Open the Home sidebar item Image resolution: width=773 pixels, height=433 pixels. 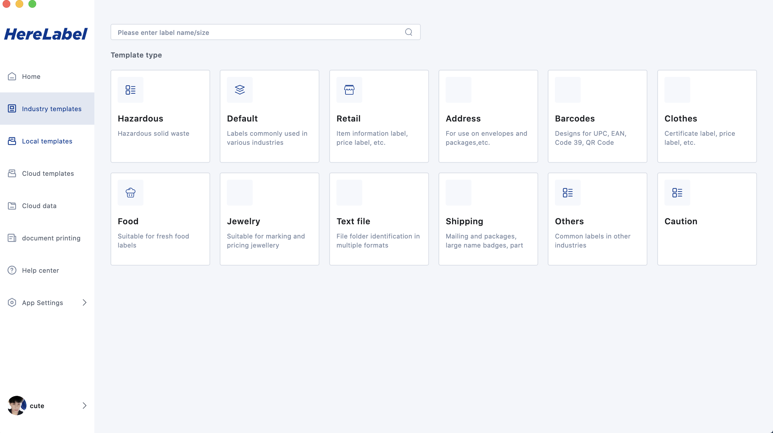point(31,77)
